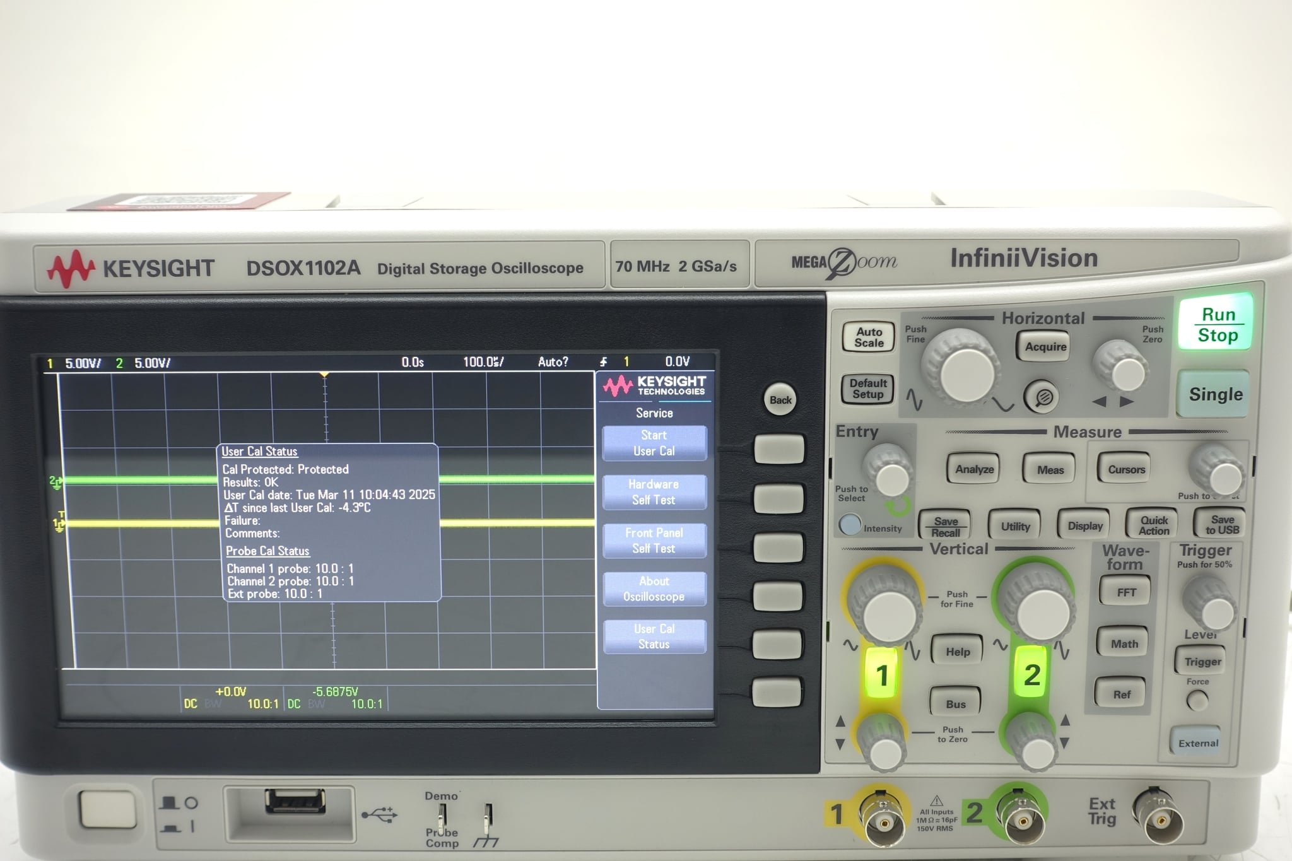Open the Meas measurement key
The width and height of the screenshot is (1292, 861).
(x=1050, y=469)
